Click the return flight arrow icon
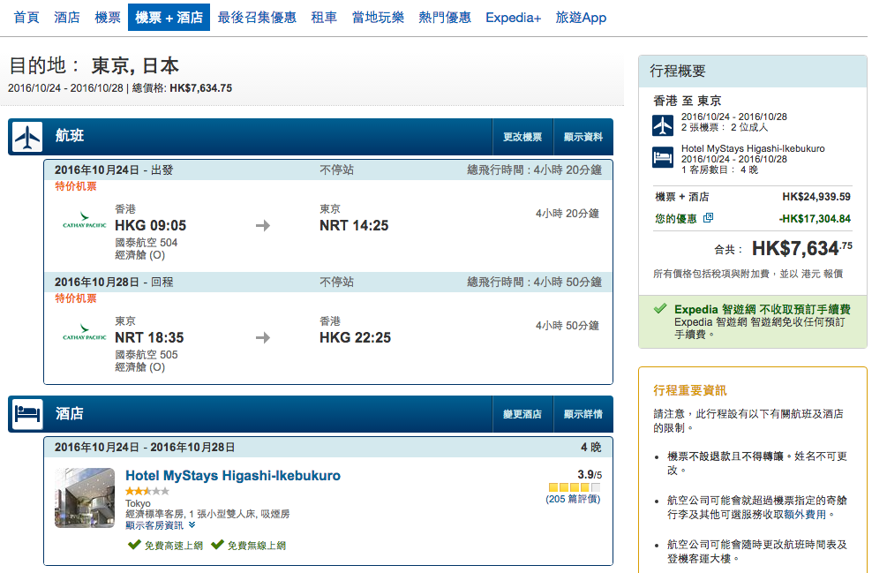This screenshot has width=872, height=573. pyautogui.click(x=263, y=337)
